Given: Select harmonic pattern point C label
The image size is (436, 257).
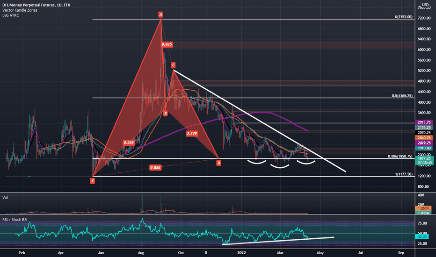Looking at the screenshot, I should 173,65.
